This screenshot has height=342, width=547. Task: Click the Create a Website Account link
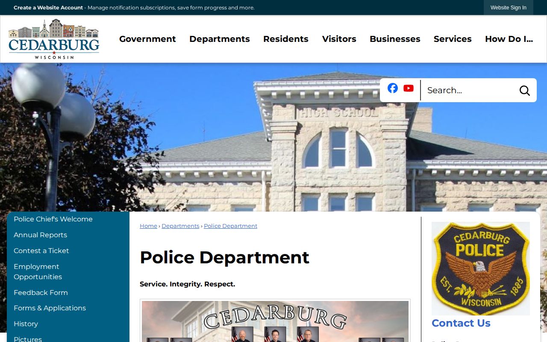pyautogui.click(x=48, y=8)
